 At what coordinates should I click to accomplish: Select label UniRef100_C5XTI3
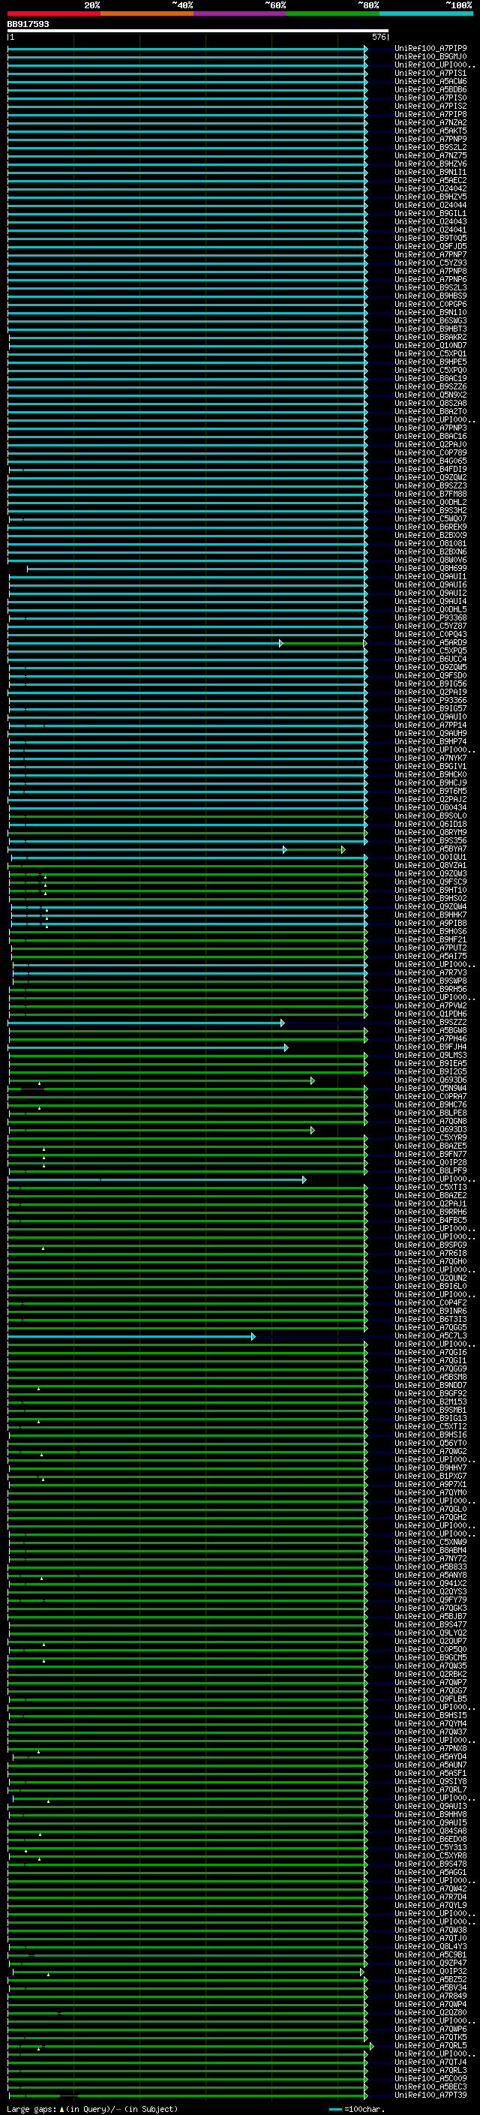pos(430,1187)
